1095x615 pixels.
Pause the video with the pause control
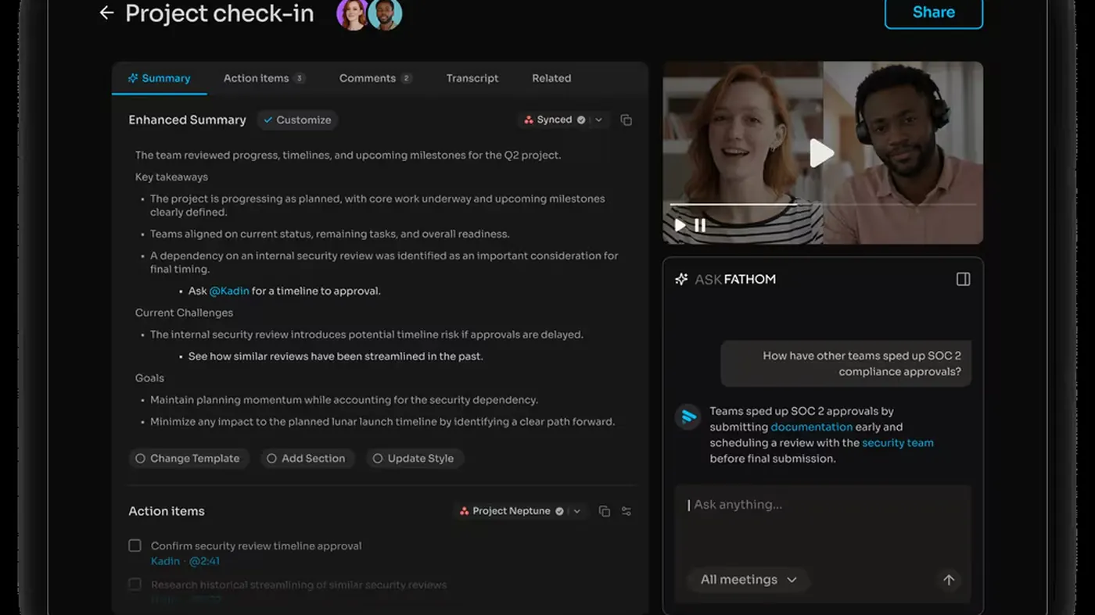(700, 225)
